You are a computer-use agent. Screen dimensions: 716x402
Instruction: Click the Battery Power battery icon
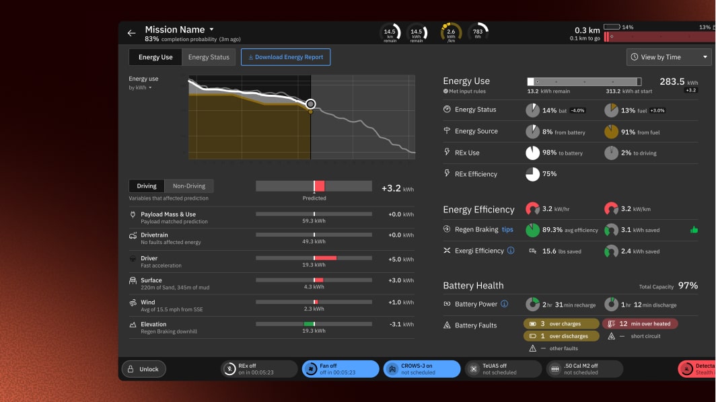447,304
